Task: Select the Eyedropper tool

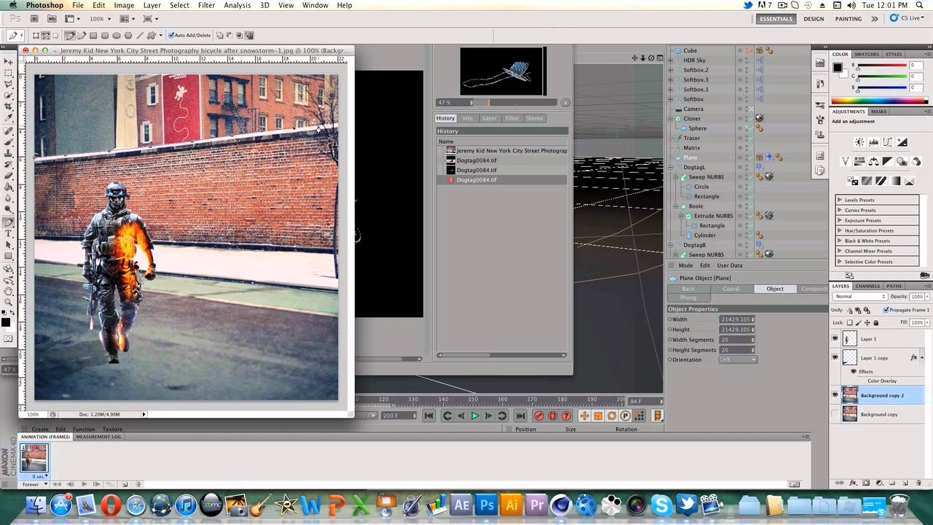Action: (9, 118)
